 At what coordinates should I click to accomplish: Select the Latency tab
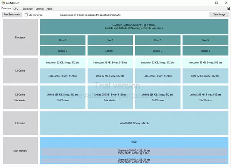[x=39, y=8]
